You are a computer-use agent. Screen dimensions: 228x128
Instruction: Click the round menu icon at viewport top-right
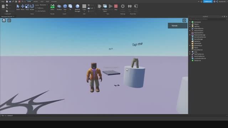(x=184, y=21)
